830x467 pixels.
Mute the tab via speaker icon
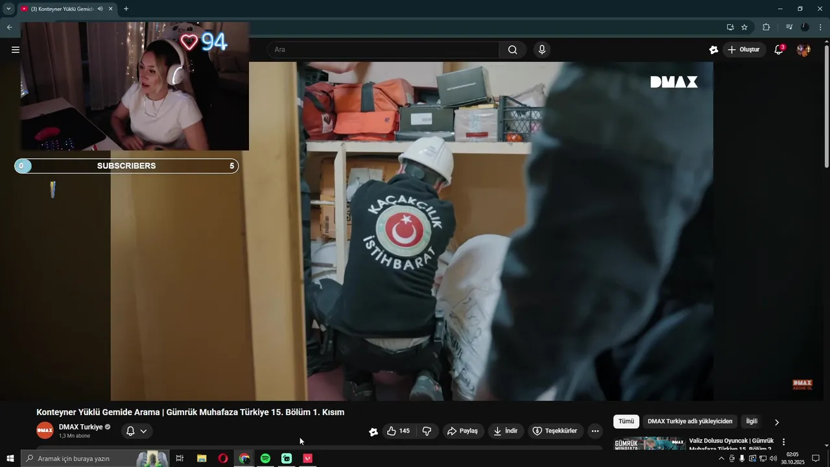pyautogui.click(x=100, y=9)
